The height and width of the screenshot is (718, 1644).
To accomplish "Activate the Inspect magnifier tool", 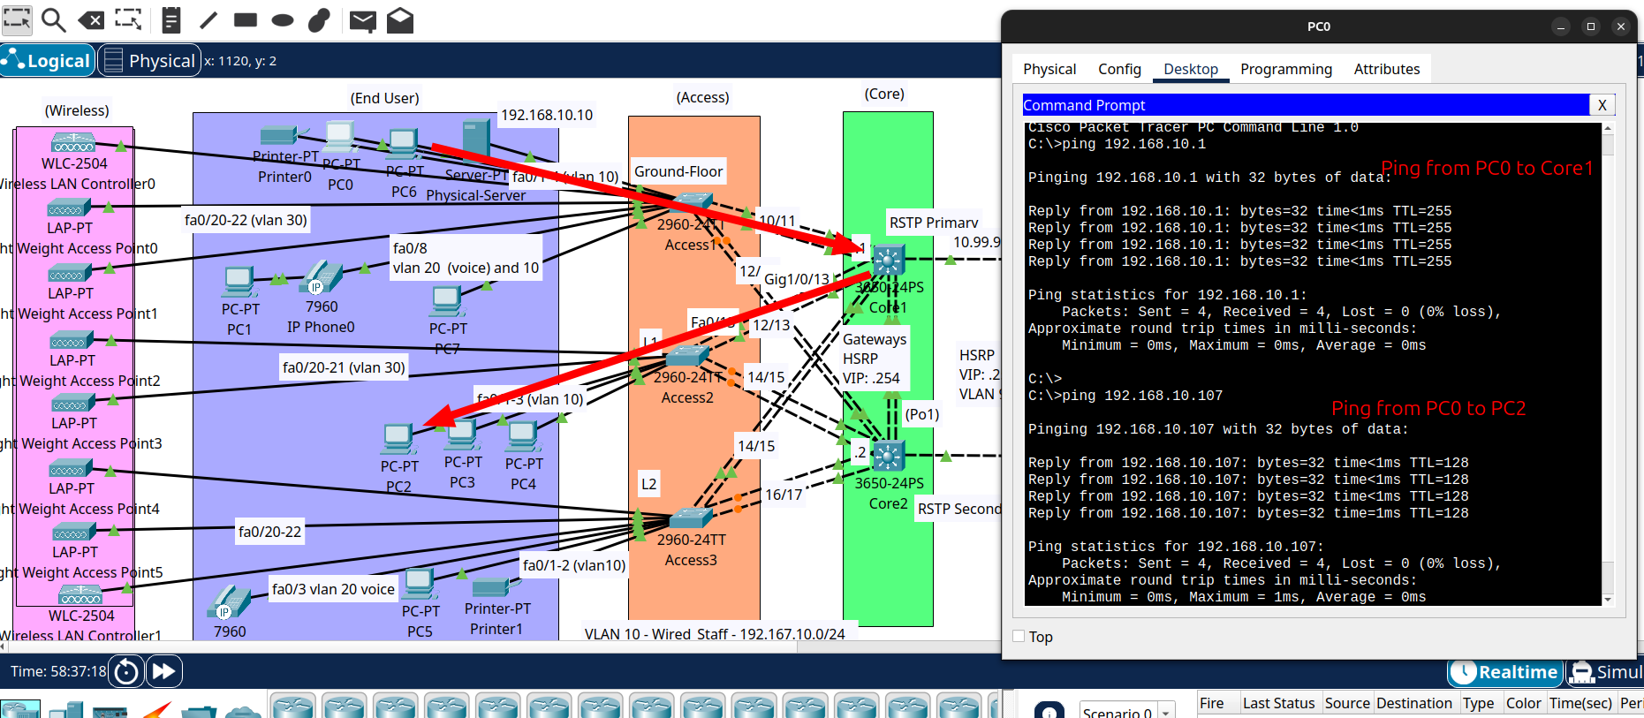I will [54, 19].
